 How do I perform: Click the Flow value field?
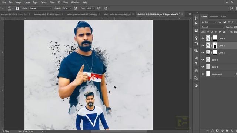pos(89,8)
